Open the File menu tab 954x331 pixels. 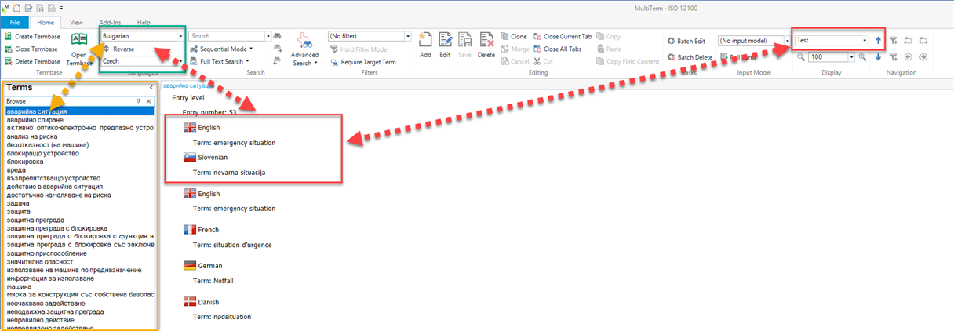click(14, 23)
